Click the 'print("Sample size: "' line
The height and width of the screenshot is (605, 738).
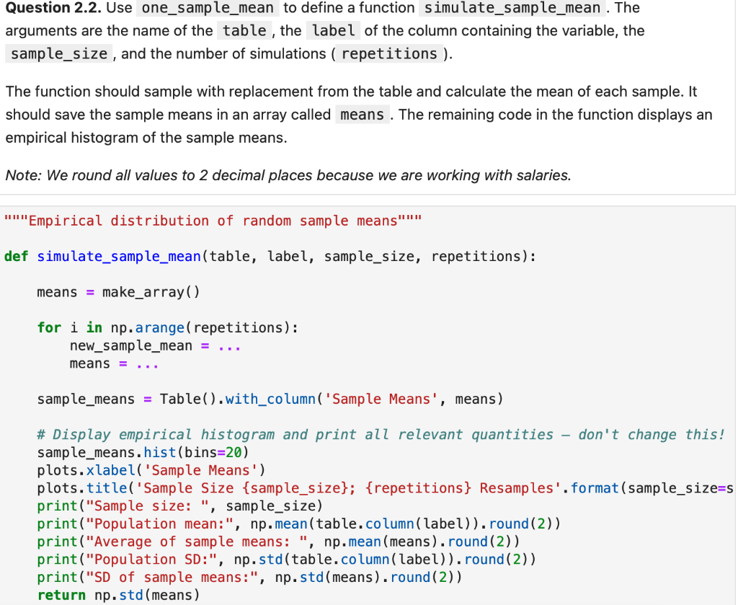click(x=180, y=506)
